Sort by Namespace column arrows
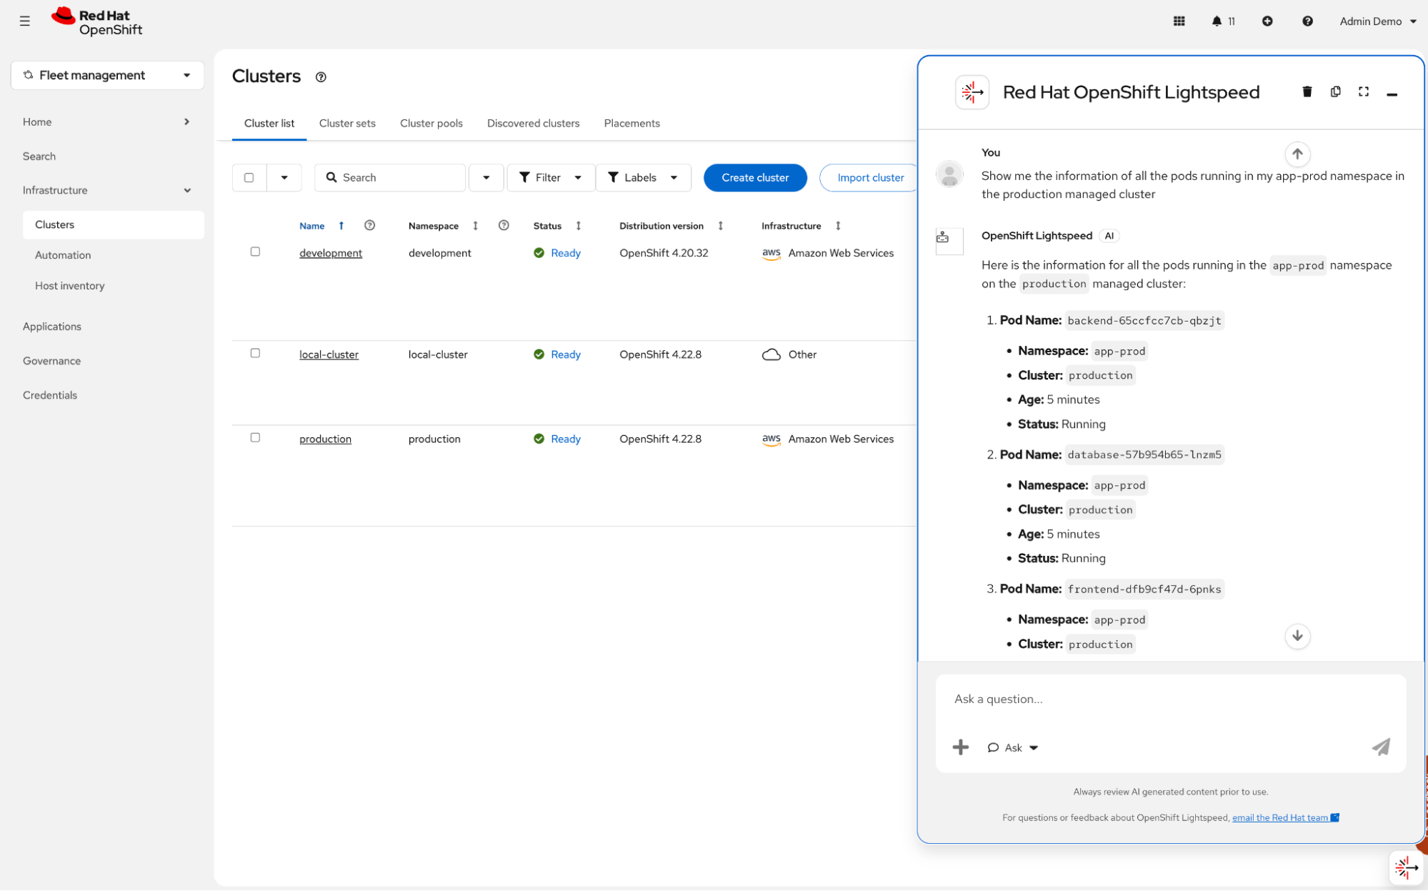This screenshot has height=891, width=1428. 475,226
